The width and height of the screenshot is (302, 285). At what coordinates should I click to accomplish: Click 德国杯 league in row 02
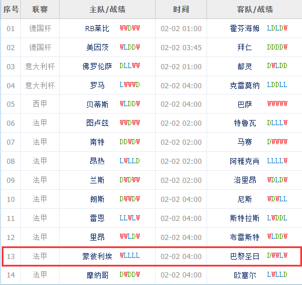pos(40,47)
